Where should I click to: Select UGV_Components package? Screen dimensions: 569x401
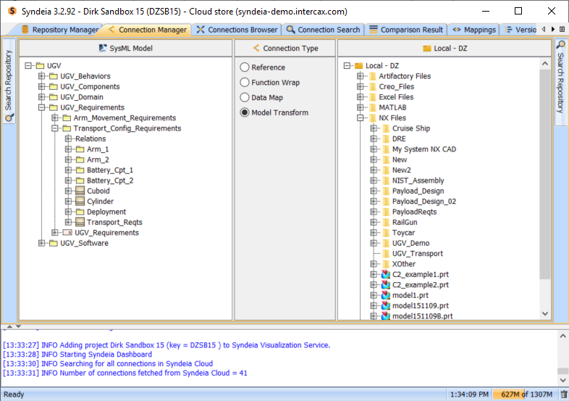(x=90, y=86)
